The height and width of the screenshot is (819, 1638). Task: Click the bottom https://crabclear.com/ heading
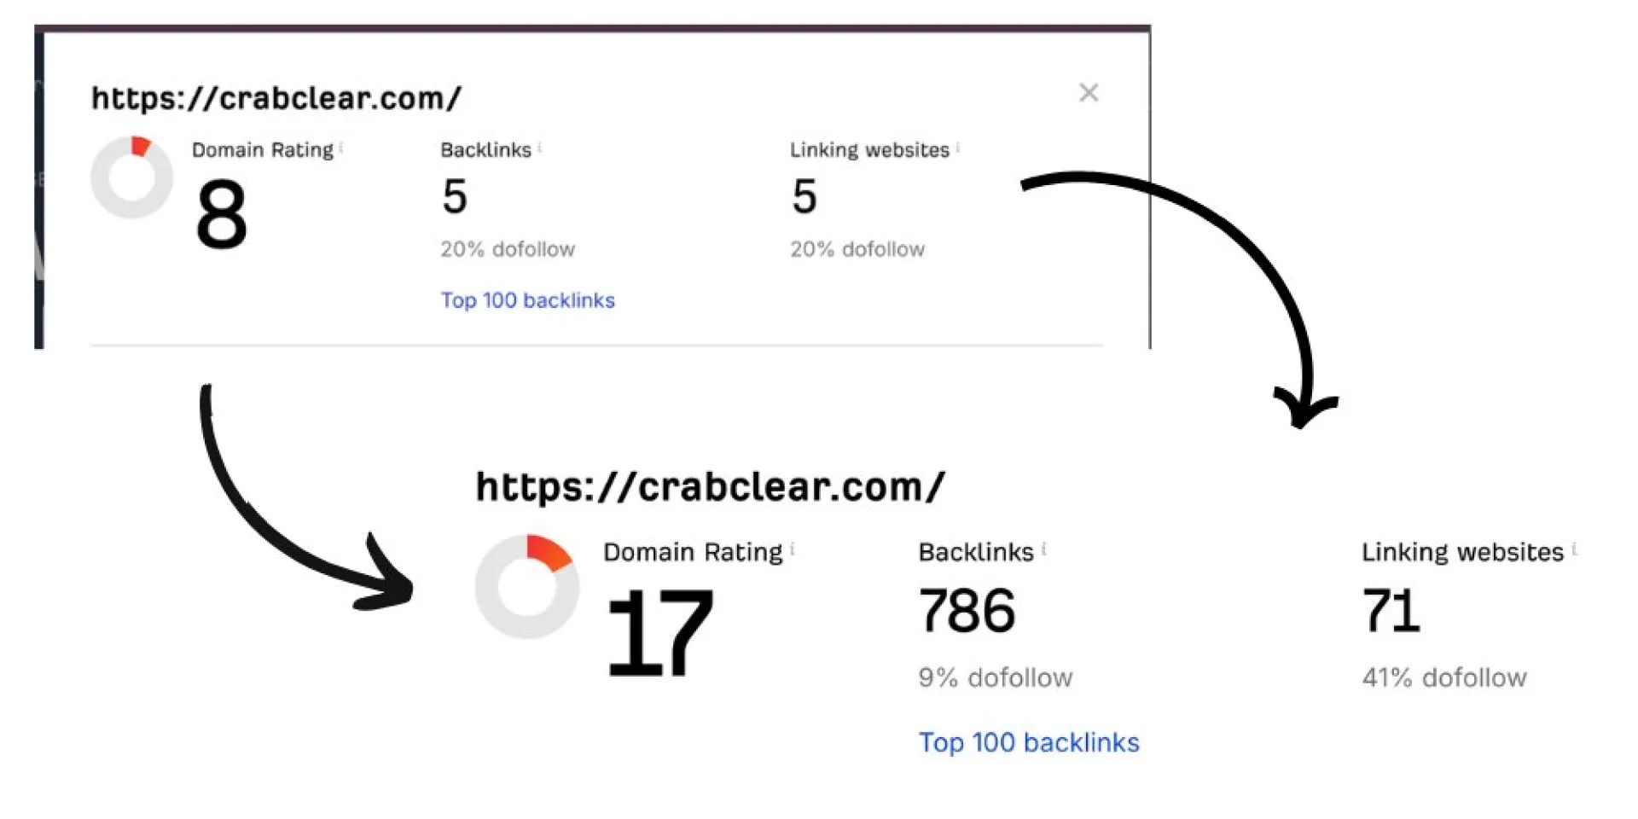tap(710, 487)
